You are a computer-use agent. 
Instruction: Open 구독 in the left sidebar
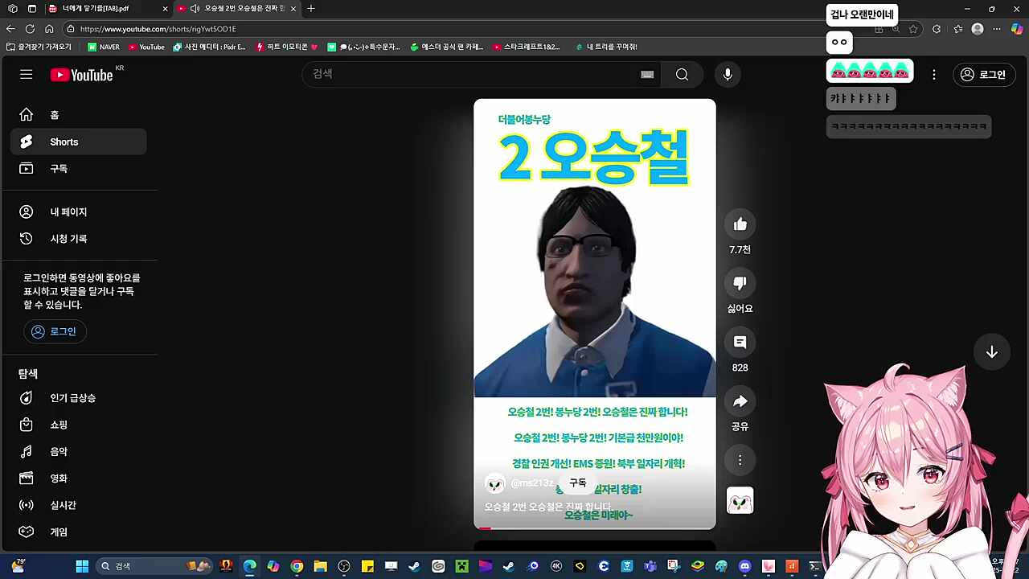[x=78, y=169]
